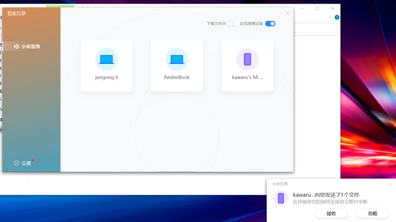The image size is (396, 222).
Task: Ignore the incoming file with 忽略
Action: coord(372,213)
